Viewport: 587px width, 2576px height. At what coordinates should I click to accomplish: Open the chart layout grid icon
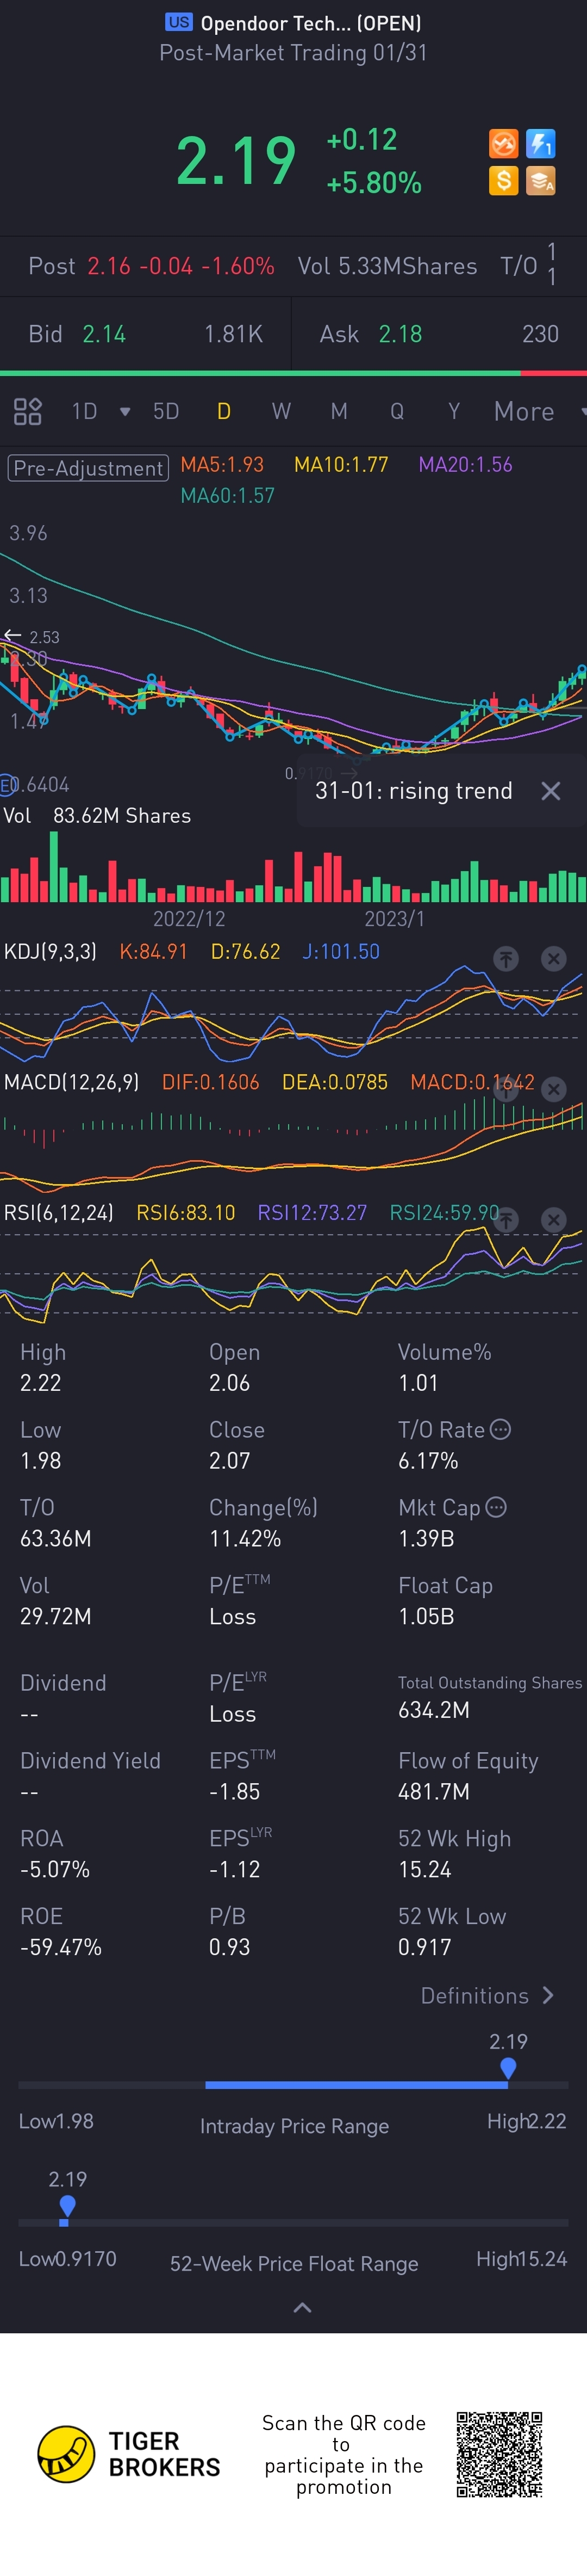coord(27,411)
